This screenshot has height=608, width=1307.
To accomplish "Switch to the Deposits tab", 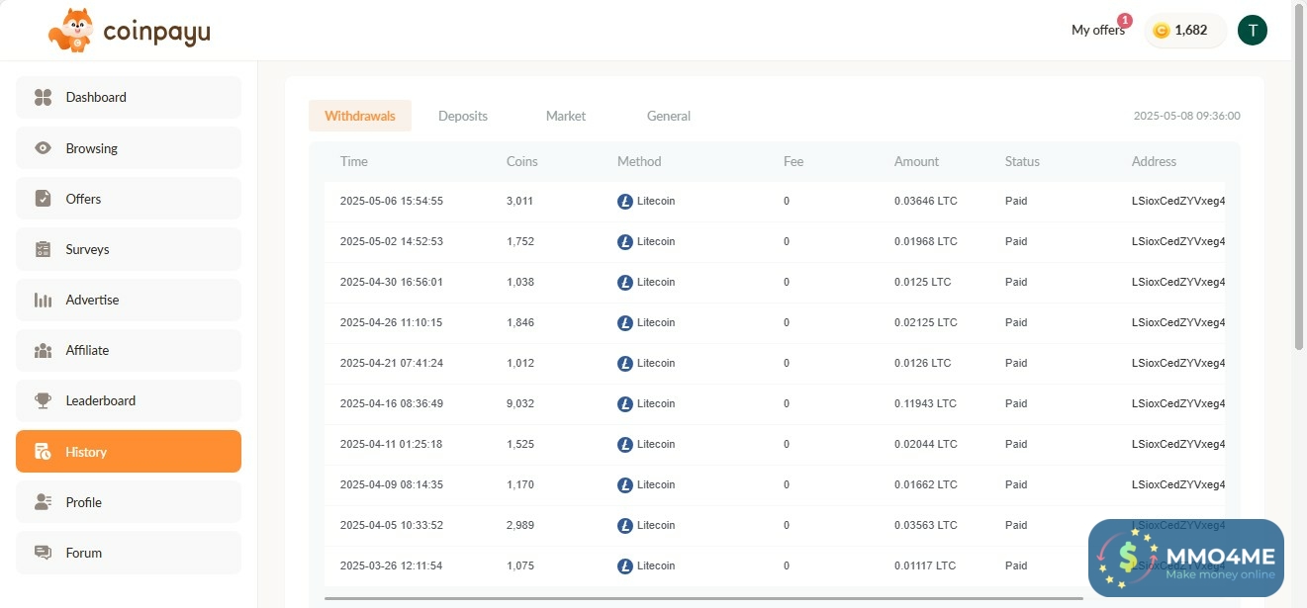I will click(x=463, y=116).
